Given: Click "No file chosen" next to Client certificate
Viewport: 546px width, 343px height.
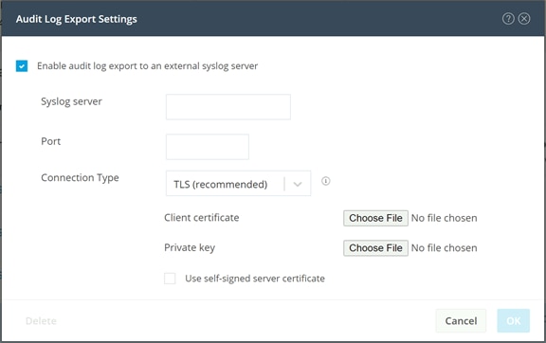Looking at the screenshot, I should (445, 218).
